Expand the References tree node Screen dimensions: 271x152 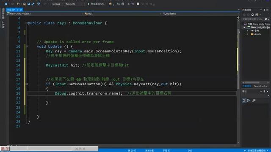pyautogui.click(x=247, y=31)
